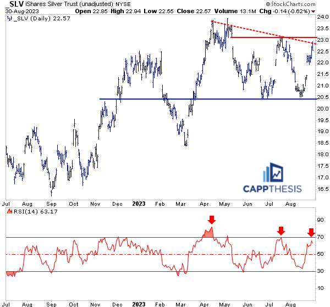Click the blue horizontal support line at 20.5
Screen dimensions: 330x307
pyautogui.click(x=165, y=99)
